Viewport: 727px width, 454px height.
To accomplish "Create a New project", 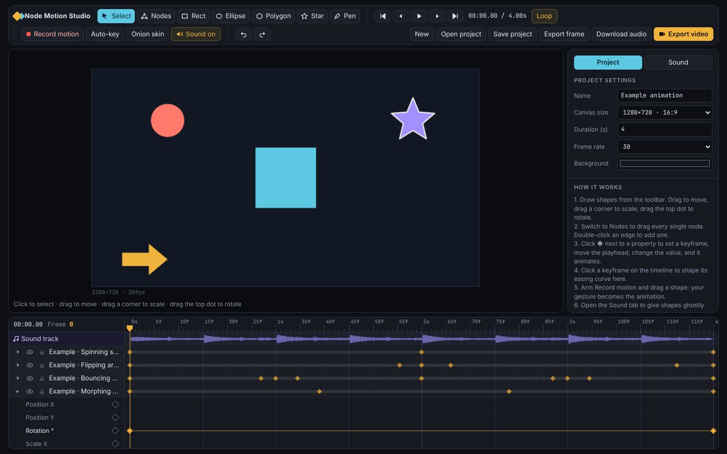I will click(422, 34).
